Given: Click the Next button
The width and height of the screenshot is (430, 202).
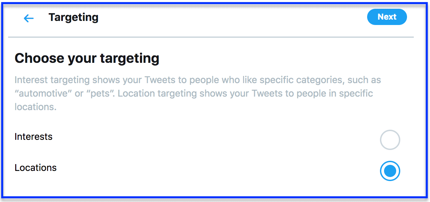Looking at the screenshot, I should coord(387,17).
